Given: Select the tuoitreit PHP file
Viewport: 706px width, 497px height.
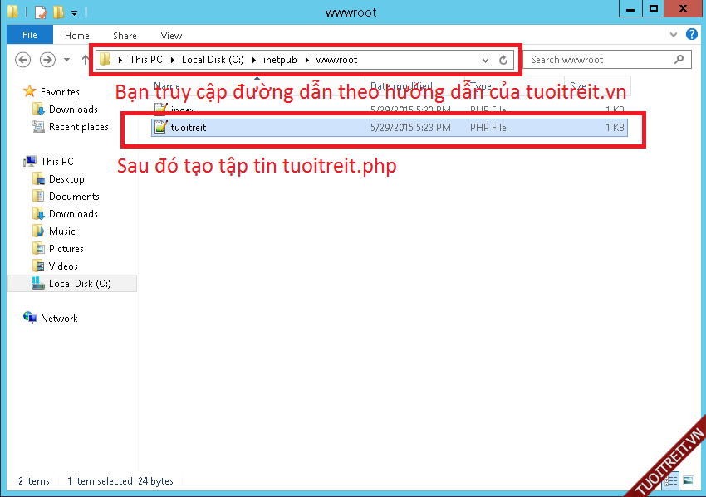Looking at the screenshot, I should [188, 128].
